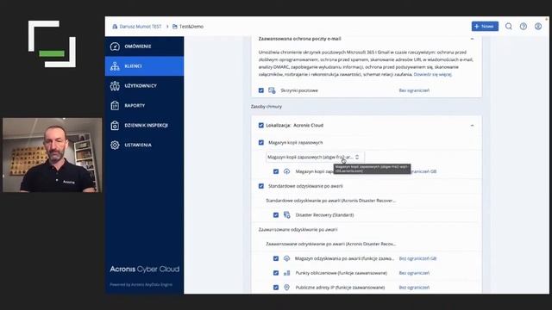This screenshot has width=552, height=310.
Task: Click the Zasoby chmury heading text
Action: (x=267, y=107)
